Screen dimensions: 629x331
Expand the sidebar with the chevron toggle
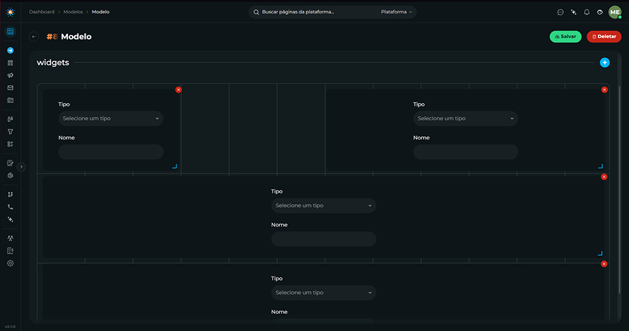[21, 167]
